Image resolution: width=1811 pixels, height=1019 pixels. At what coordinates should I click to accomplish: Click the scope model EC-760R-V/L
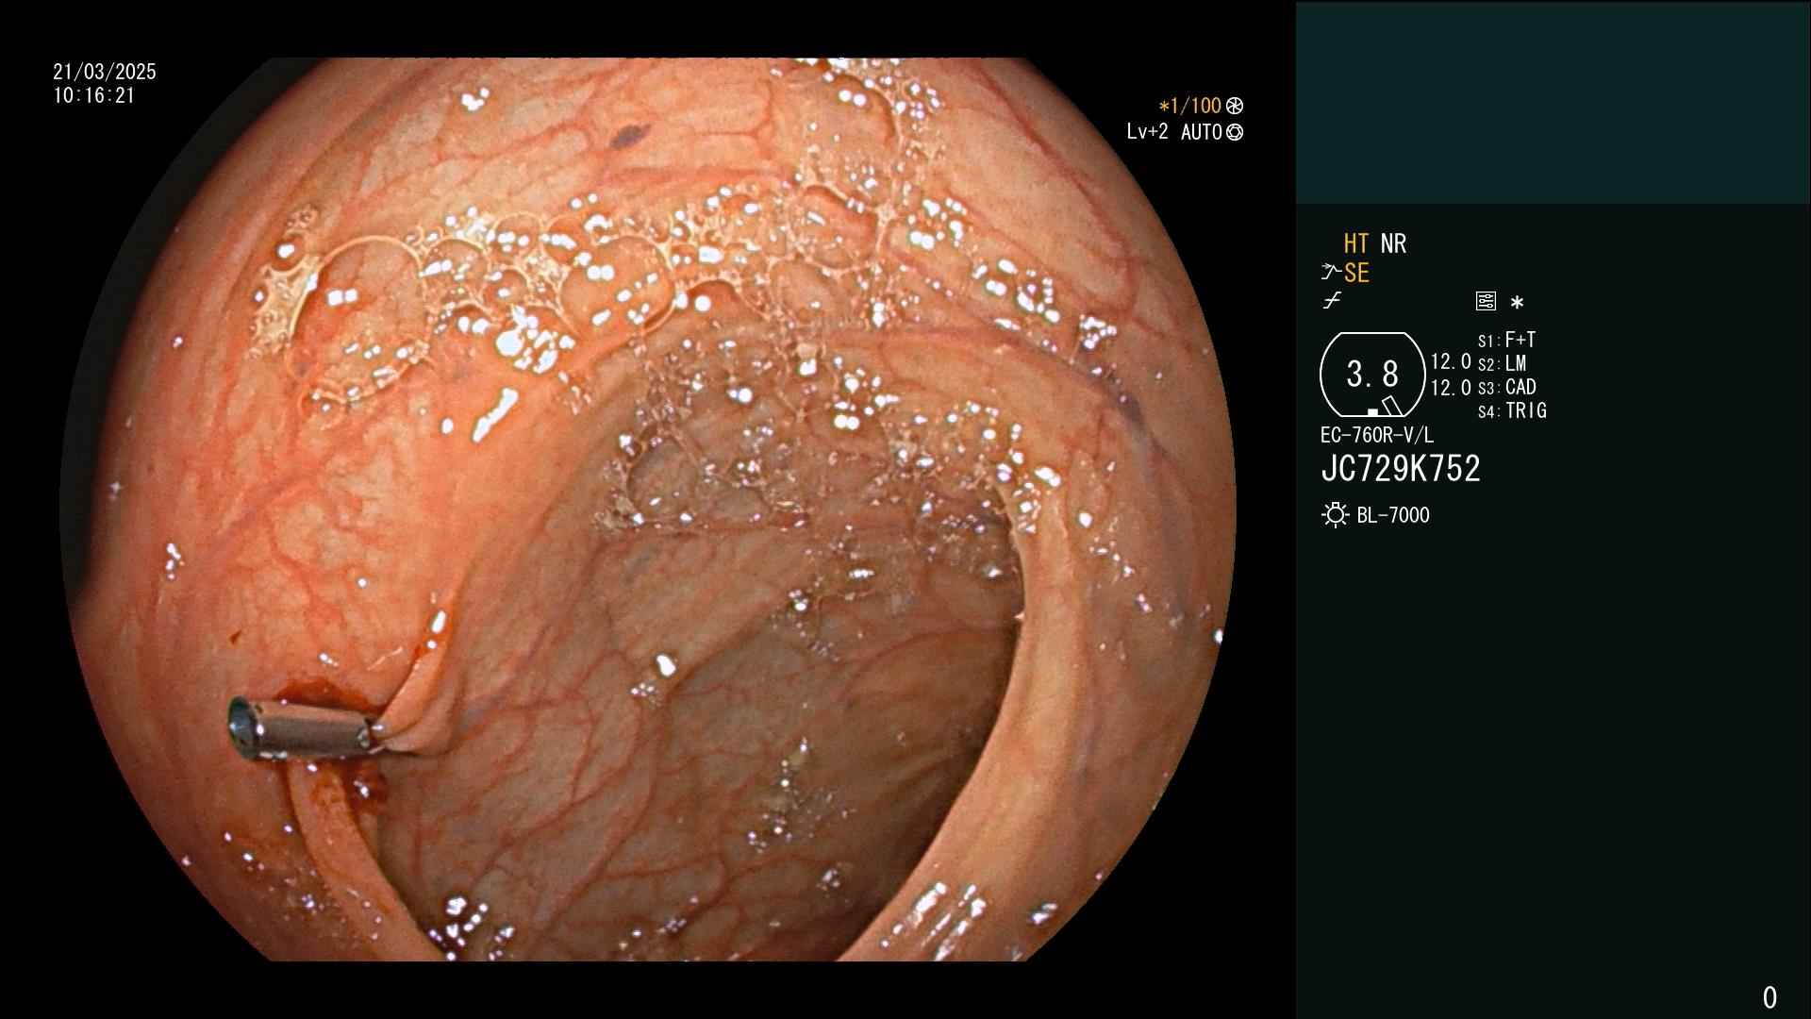[x=1377, y=435]
